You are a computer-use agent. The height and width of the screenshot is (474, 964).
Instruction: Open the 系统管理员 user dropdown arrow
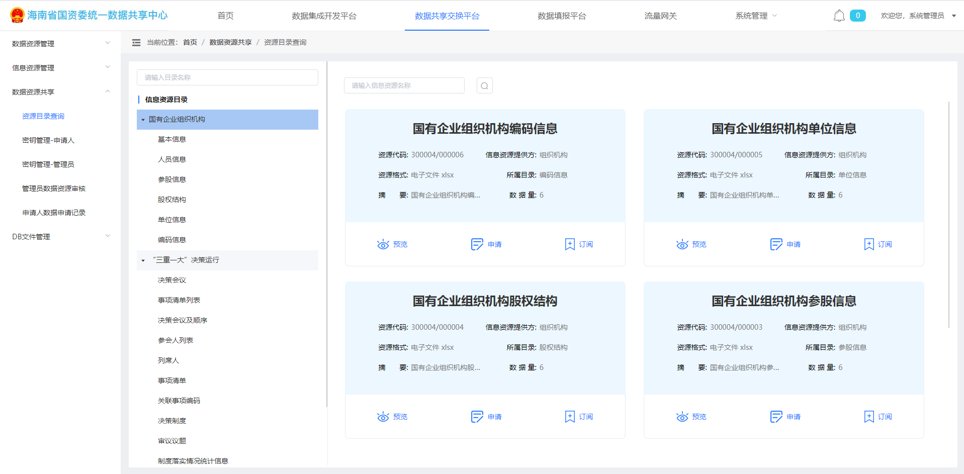[x=954, y=16]
